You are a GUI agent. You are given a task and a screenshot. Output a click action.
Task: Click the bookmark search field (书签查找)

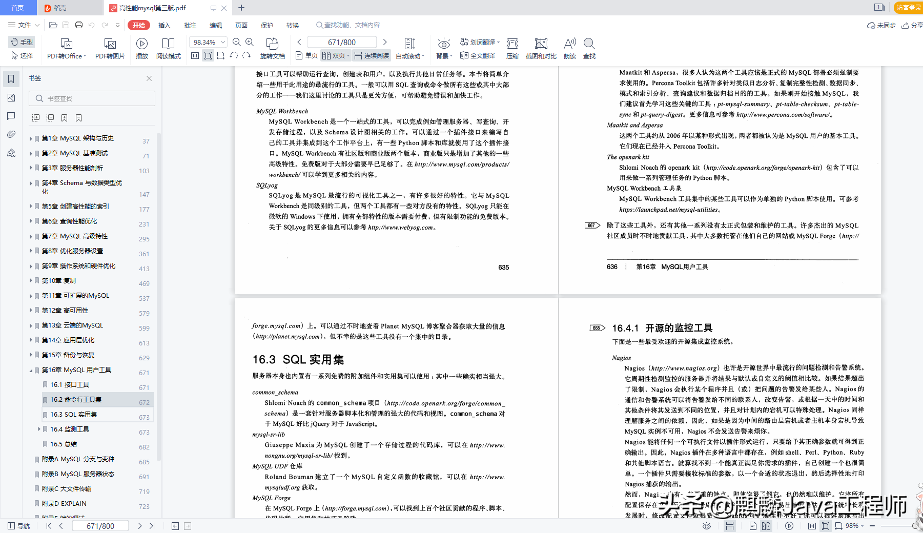pos(92,98)
